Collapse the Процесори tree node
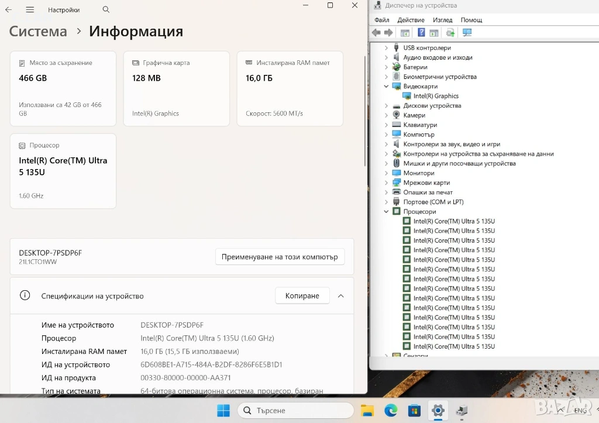Viewport: 599px width, 423px height. point(387,212)
